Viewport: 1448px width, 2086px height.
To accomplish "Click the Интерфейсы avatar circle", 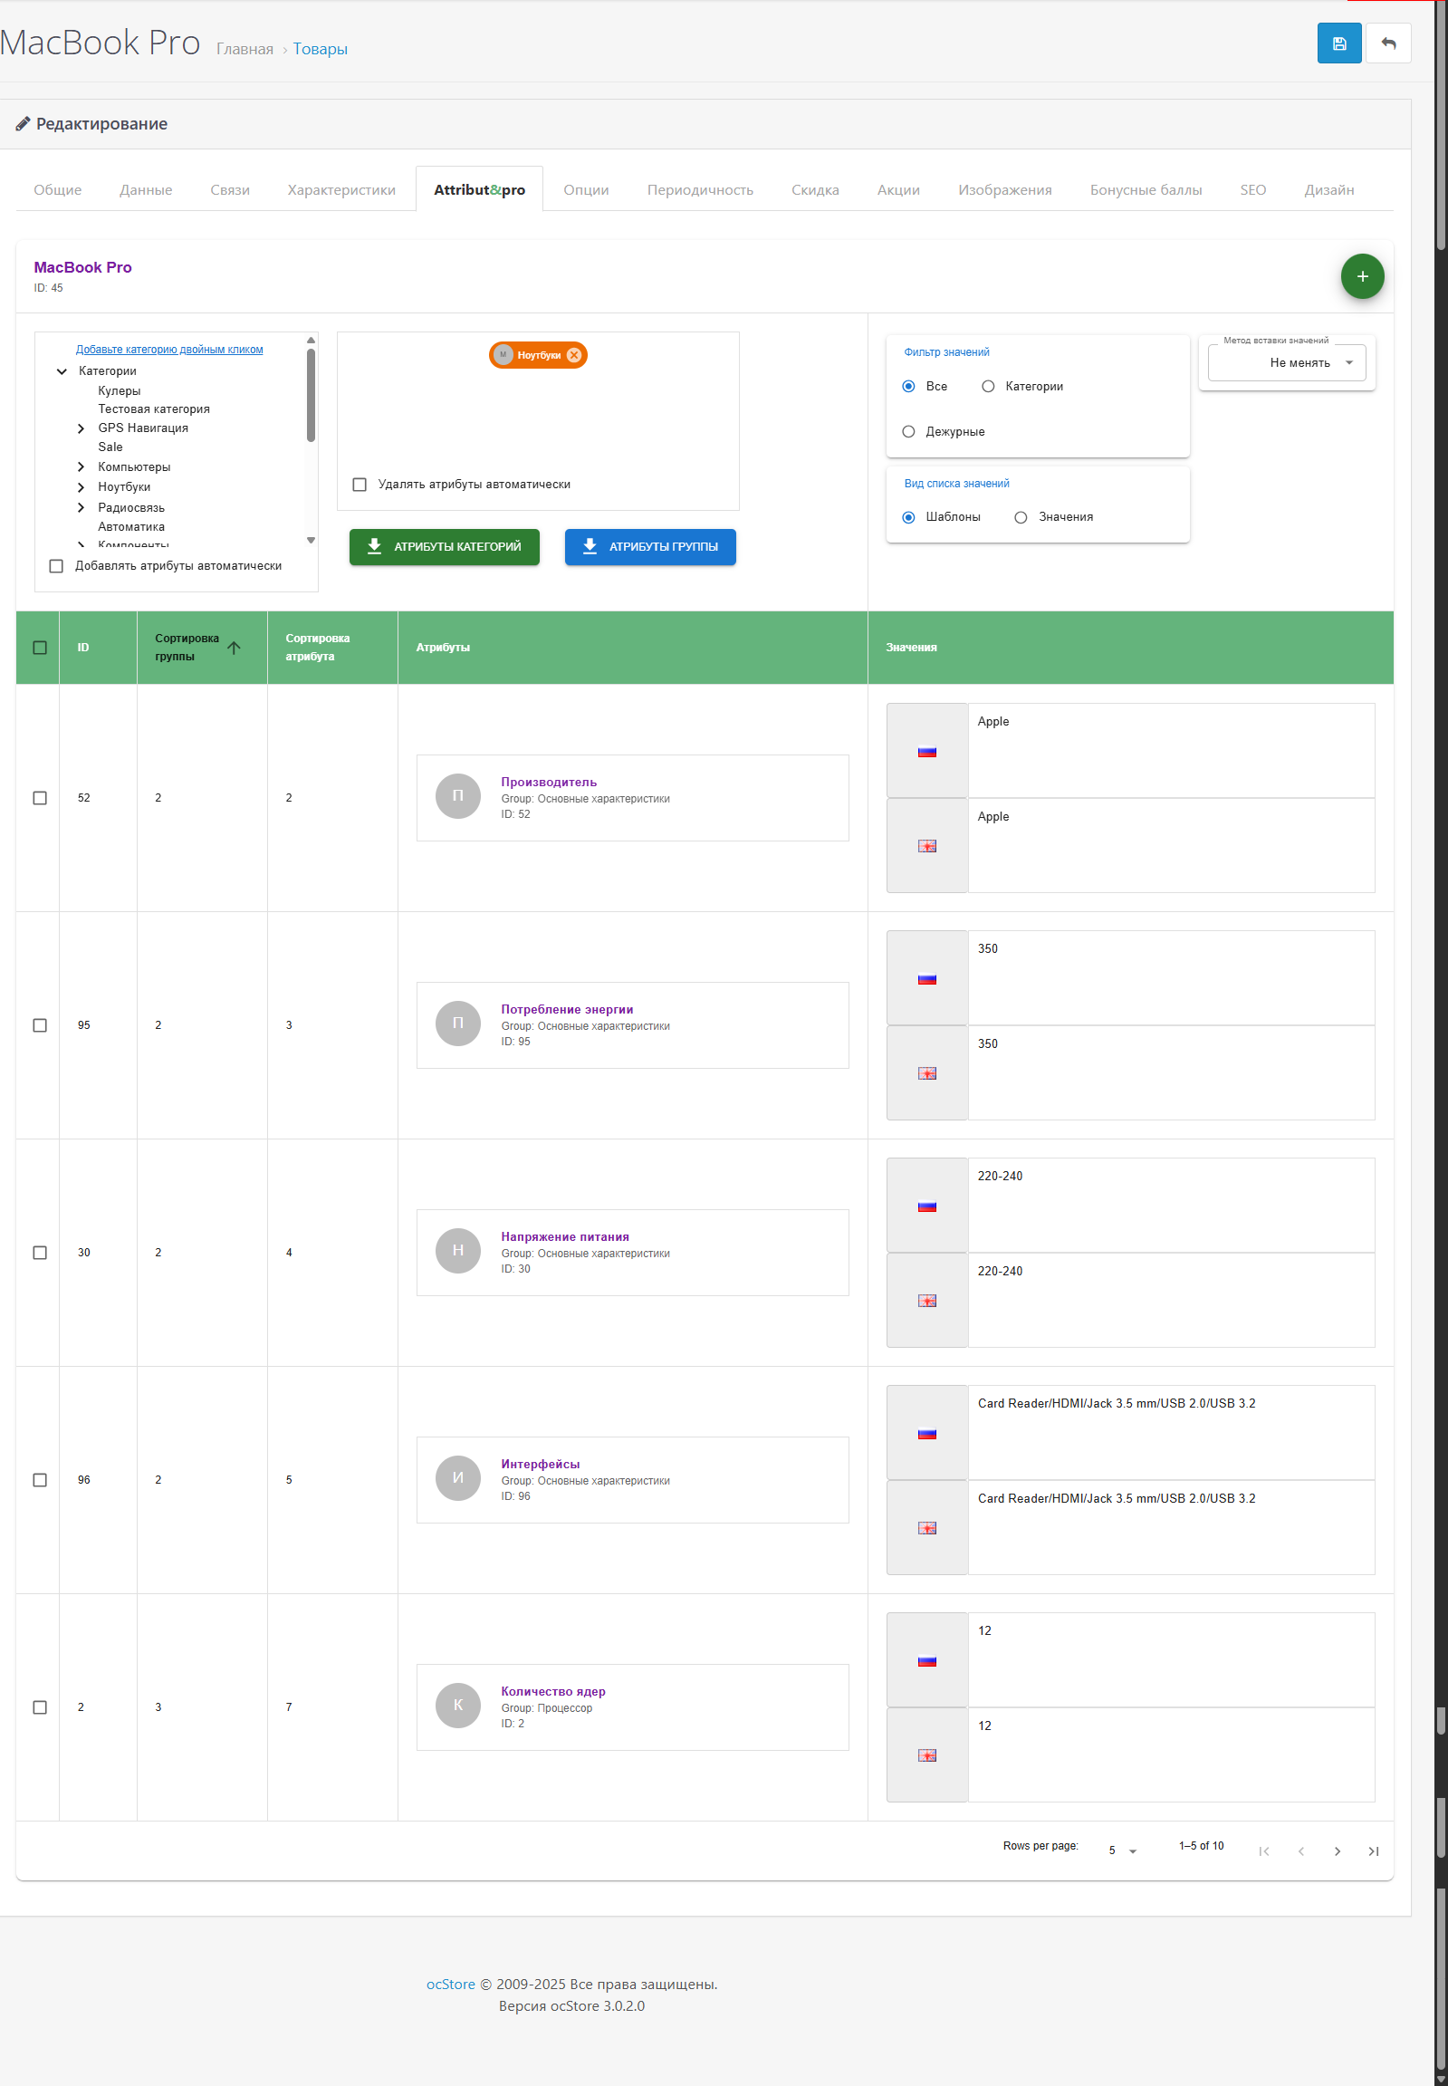I will click(x=458, y=1477).
